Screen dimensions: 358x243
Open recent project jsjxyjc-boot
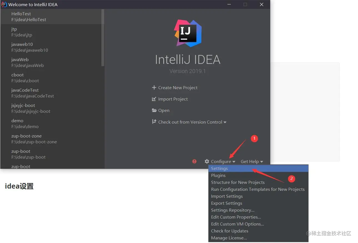[x=51, y=108]
